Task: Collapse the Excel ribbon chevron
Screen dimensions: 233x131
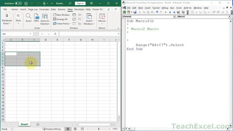Action: click(118, 28)
